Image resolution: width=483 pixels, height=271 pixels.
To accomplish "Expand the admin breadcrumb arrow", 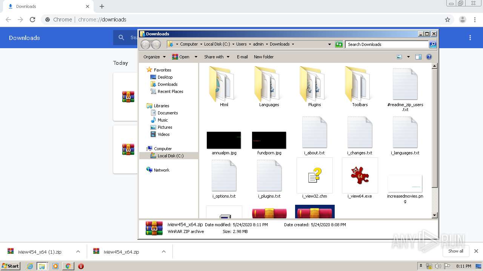I will click(x=267, y=44).
